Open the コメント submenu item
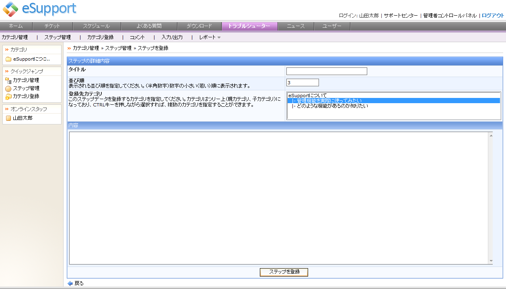 (137, 37)
